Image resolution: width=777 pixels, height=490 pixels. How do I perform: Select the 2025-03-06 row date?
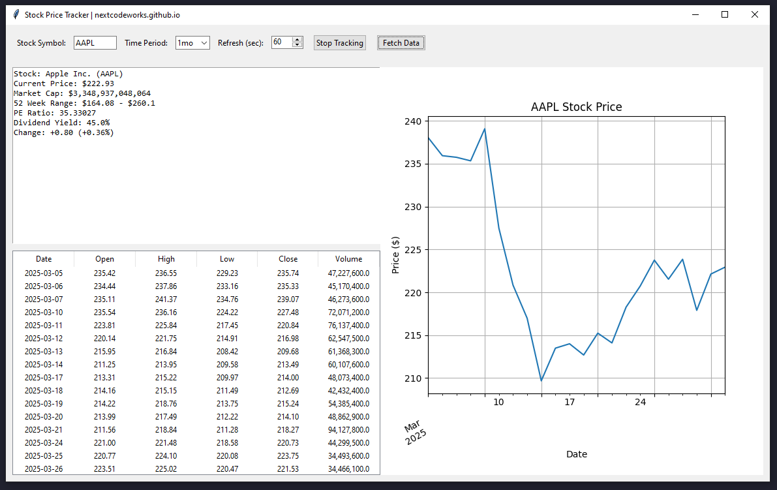click(44, 286)
